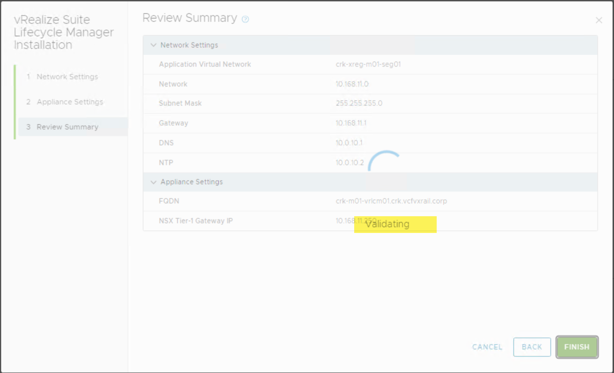The image size is (614, 373).
Task: Click the Gateway value 10.168.11.1
Action: point(351,123)
